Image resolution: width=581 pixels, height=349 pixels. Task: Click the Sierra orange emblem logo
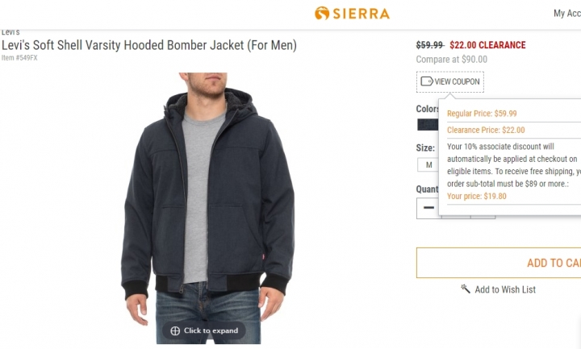[322, 14]
